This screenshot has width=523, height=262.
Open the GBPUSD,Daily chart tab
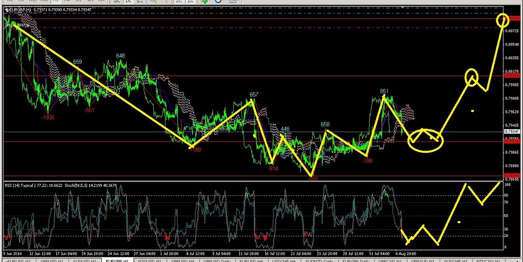217,260
